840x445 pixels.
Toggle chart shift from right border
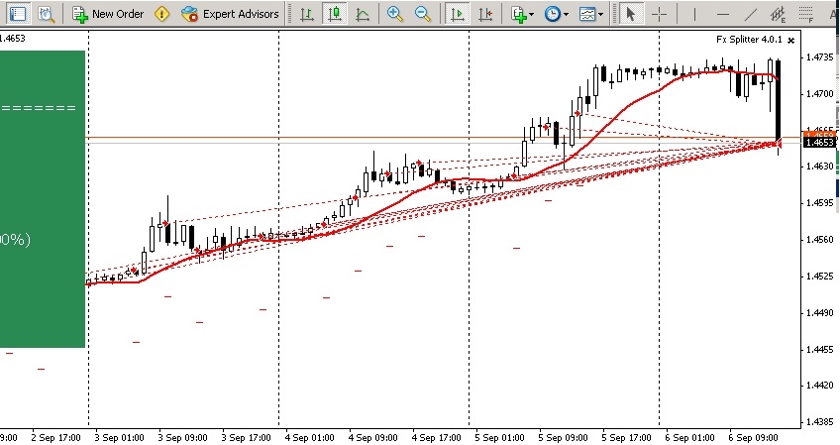click(485, 14)
